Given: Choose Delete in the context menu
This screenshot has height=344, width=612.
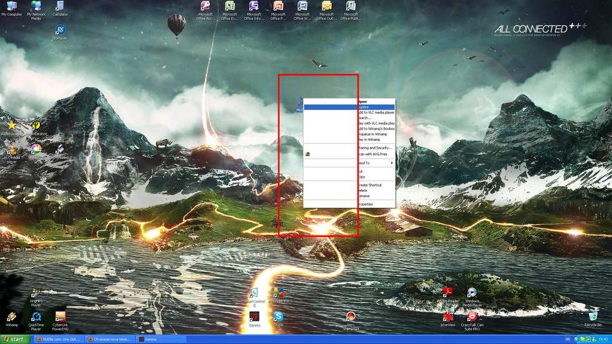Looking at the screenshot, I should (349, 191).
